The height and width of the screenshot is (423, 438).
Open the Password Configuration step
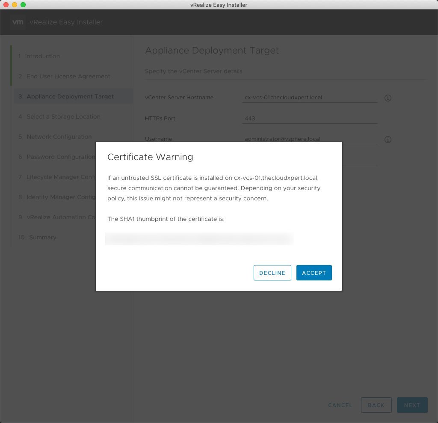(57, 157)
